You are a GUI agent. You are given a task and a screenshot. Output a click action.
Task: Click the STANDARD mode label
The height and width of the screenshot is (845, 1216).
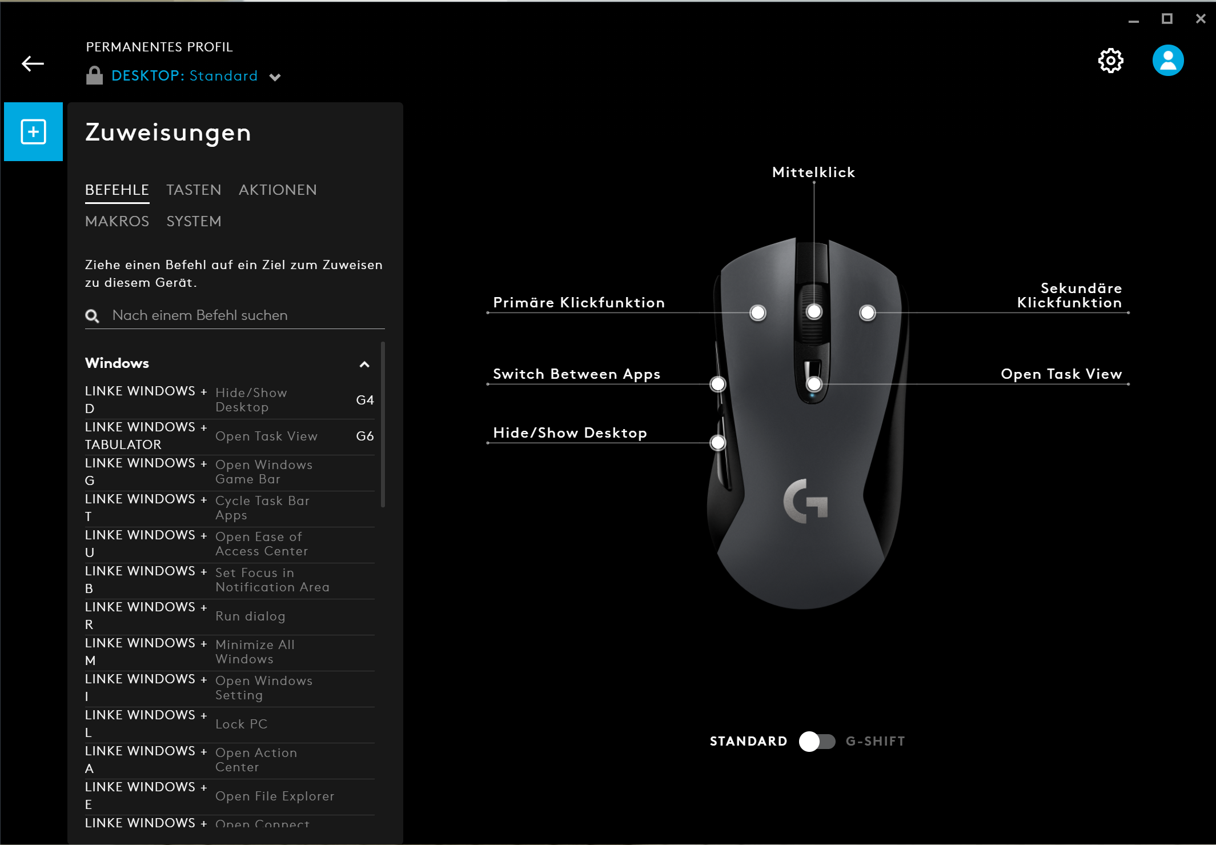[x=748, y=742]
